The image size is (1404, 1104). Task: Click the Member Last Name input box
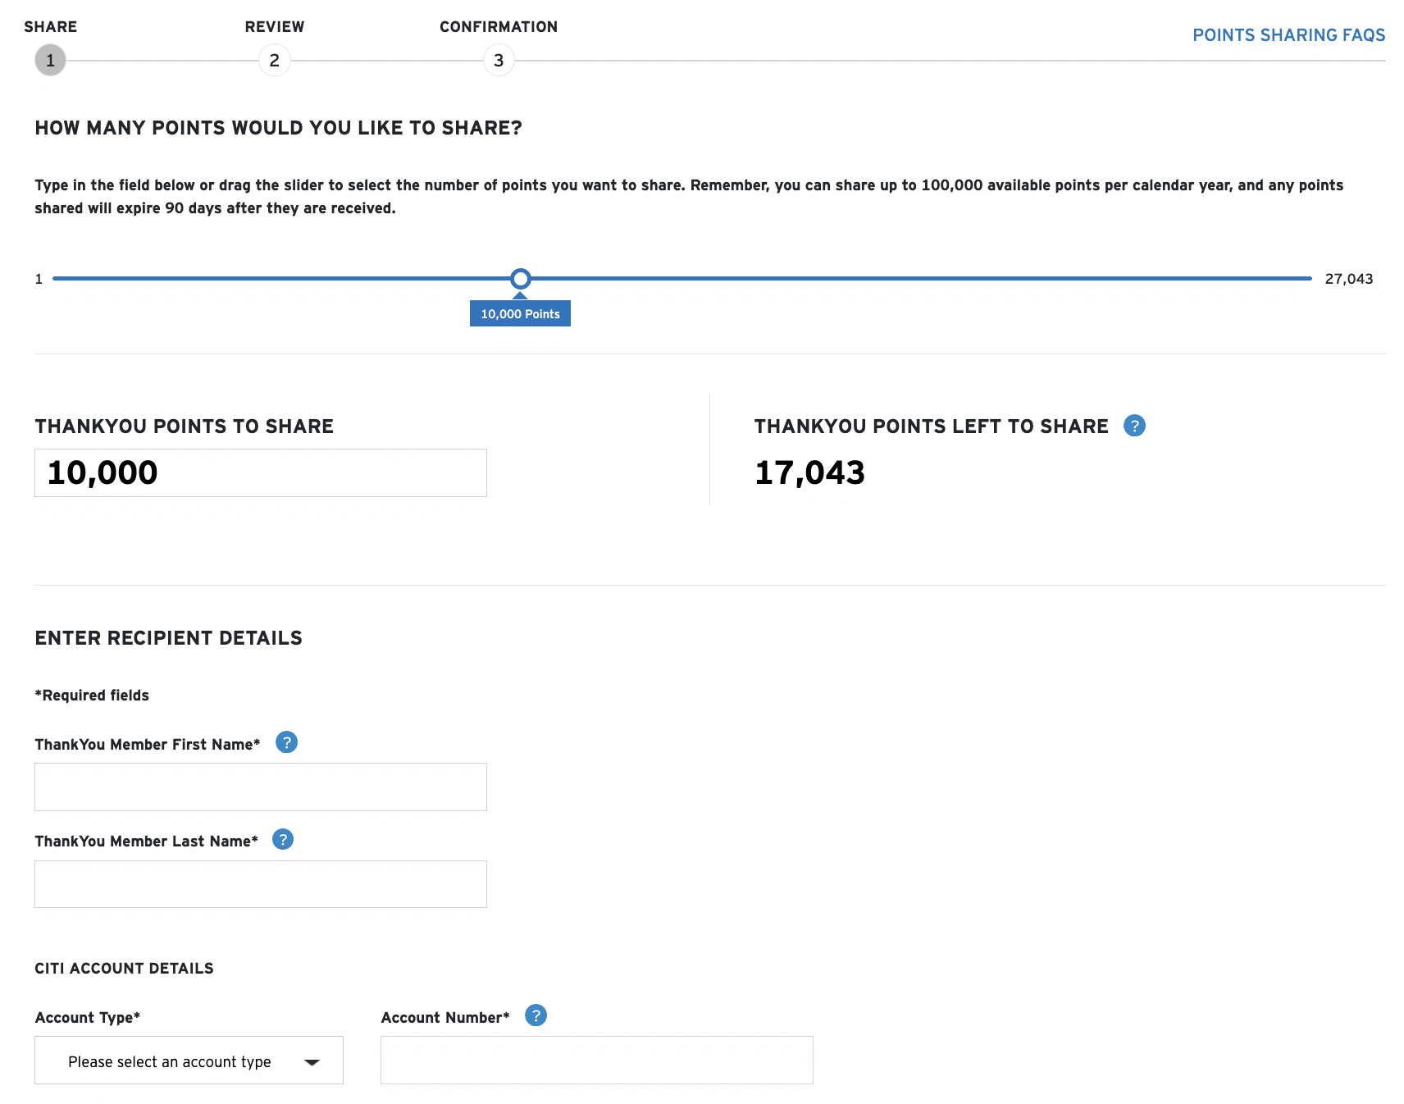coord(260,884)
